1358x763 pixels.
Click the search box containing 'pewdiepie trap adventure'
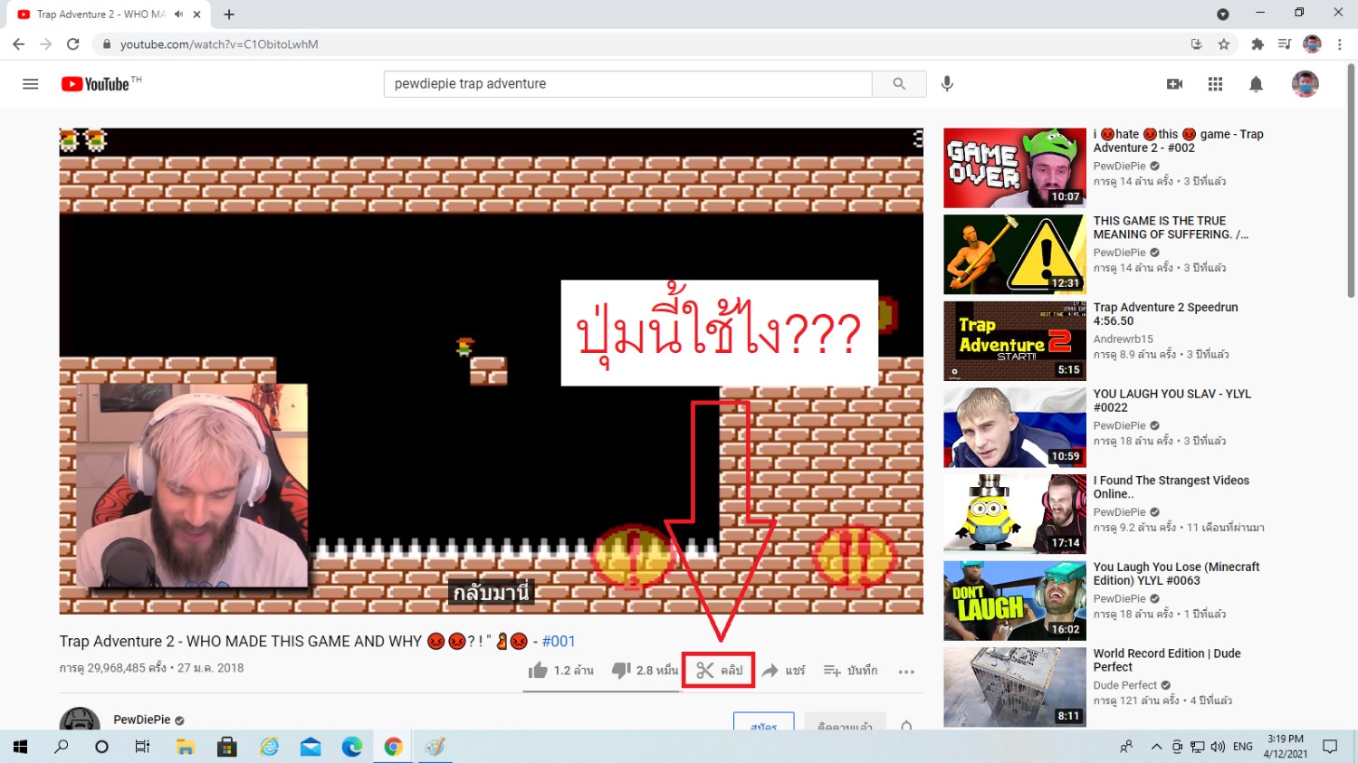[627, 84]
